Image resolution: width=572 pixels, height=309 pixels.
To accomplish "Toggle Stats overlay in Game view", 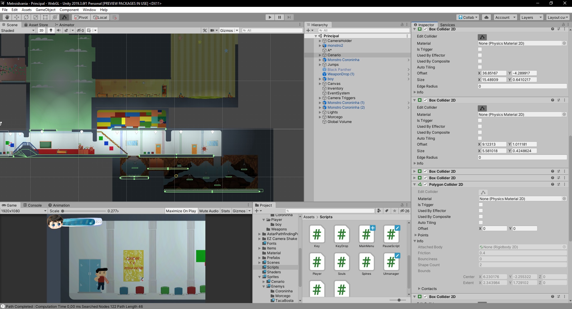I will pyautogui.click(x=225, y=211).
